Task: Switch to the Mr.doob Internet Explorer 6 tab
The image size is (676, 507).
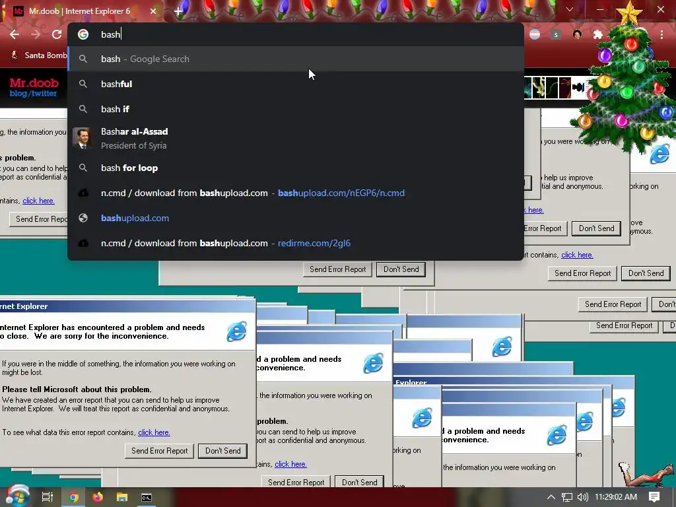Action: coord(84,11)
